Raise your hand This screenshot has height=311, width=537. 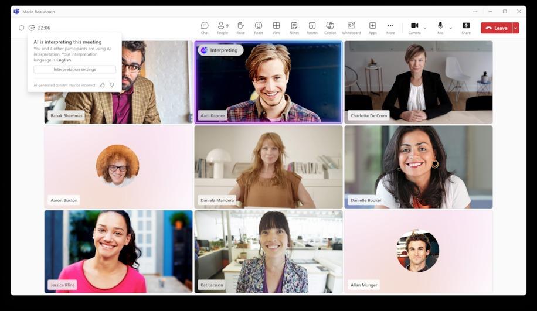click(240, 28)
